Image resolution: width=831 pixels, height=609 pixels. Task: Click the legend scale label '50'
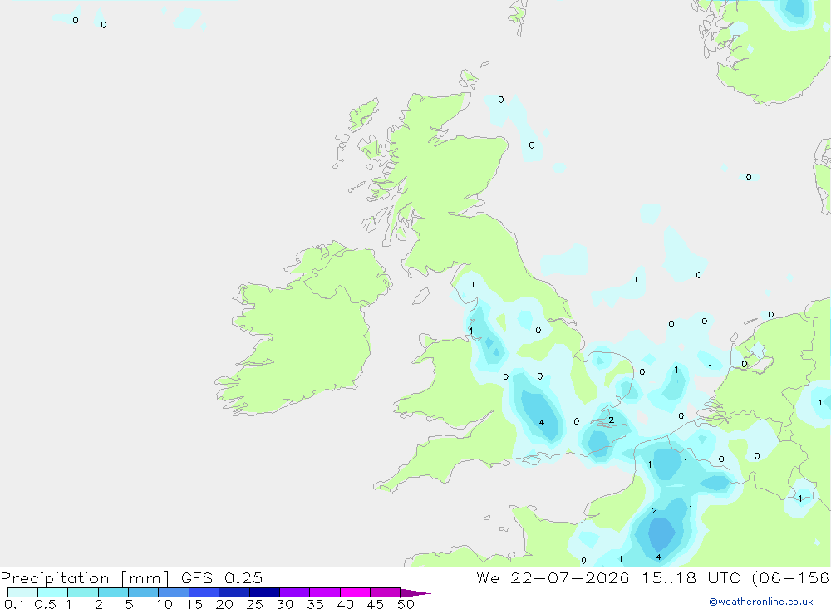point(406,604)
